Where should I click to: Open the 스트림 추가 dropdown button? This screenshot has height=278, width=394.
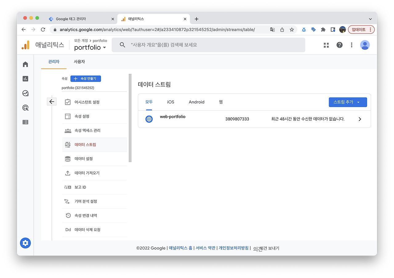(x=348, y=102)
